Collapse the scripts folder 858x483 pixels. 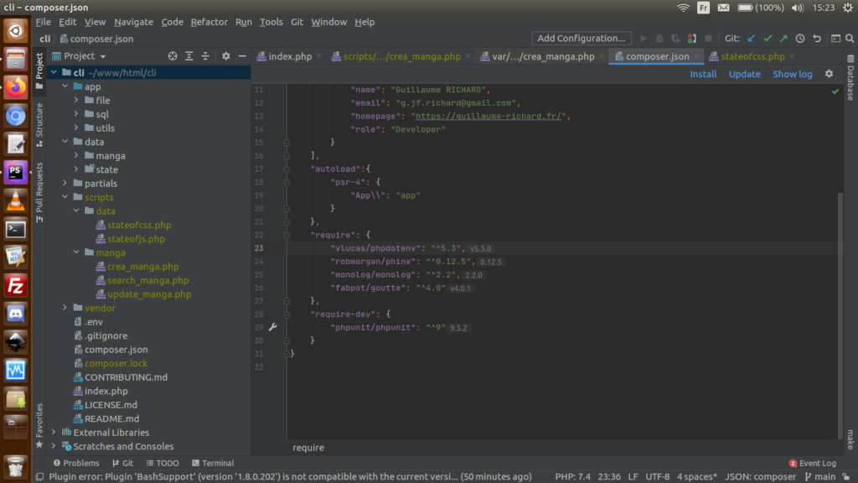pos(65,197)
